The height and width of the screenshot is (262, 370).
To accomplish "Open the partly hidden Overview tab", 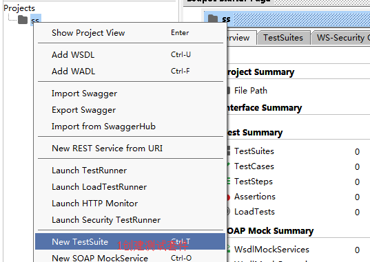I will click(241, 38).
